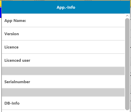Click the empty value area beside Serialnumber

(77, 82)
